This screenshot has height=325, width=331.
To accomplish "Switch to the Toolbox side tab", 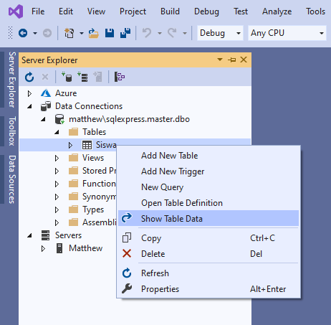I will (12, 131).
